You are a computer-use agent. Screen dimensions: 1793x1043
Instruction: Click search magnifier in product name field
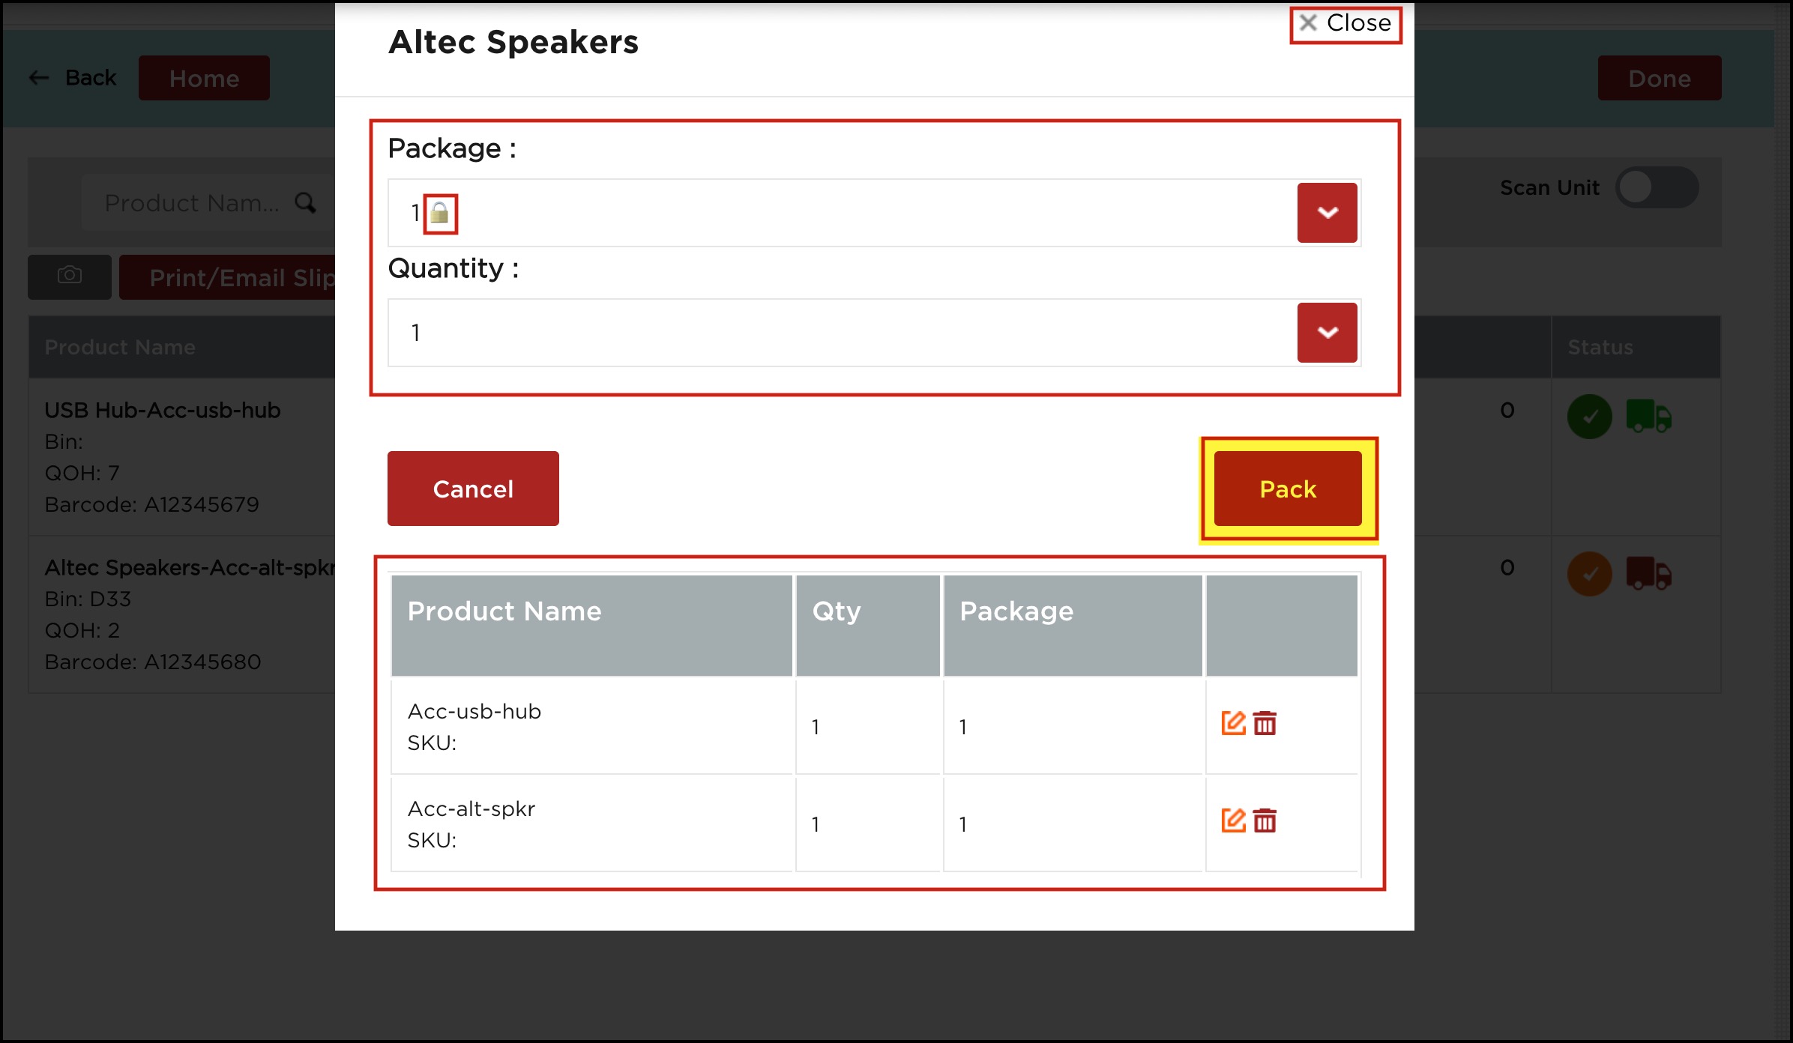click(305, 202)
